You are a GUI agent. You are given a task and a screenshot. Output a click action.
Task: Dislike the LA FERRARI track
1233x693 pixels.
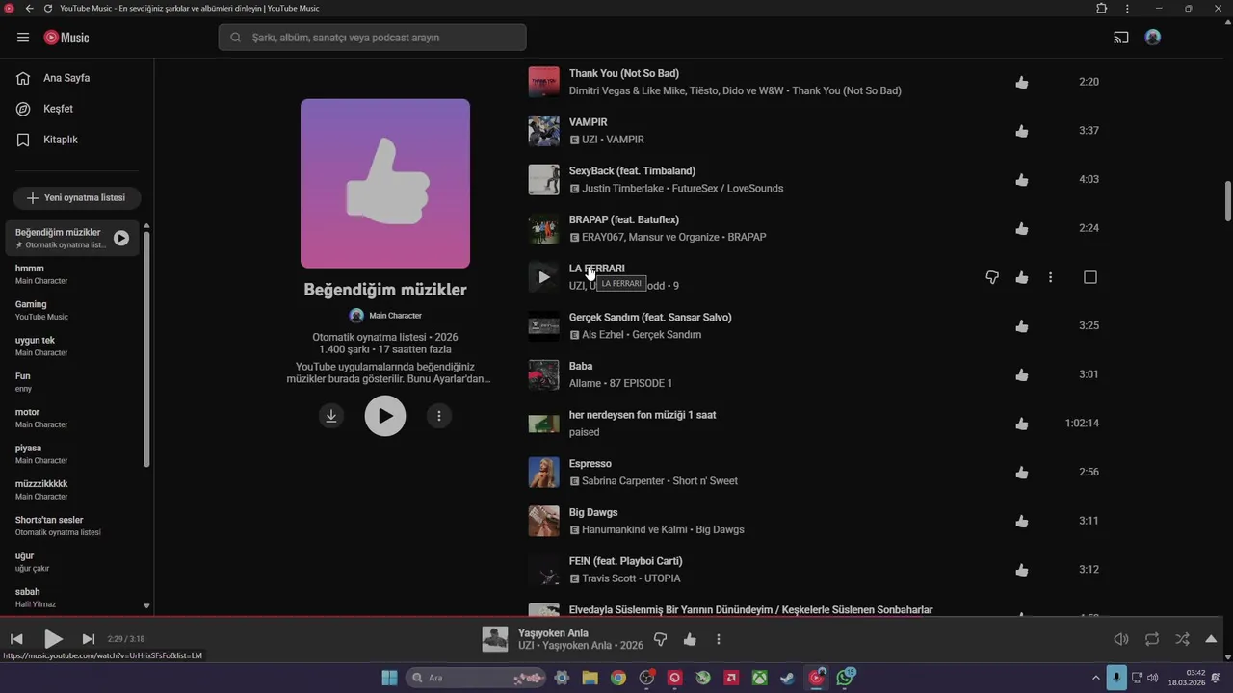pyautogui.click(x=992, y=277)
